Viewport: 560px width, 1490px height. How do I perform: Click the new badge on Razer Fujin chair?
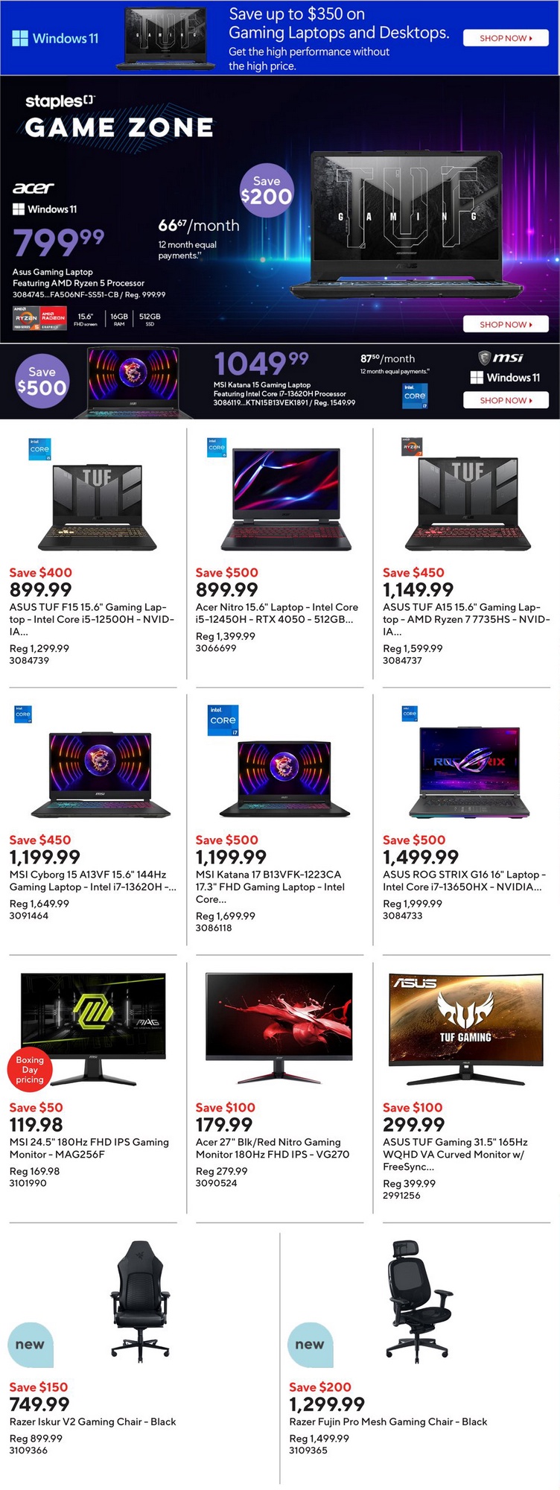pyautogui.click(x=311, y=1345)
